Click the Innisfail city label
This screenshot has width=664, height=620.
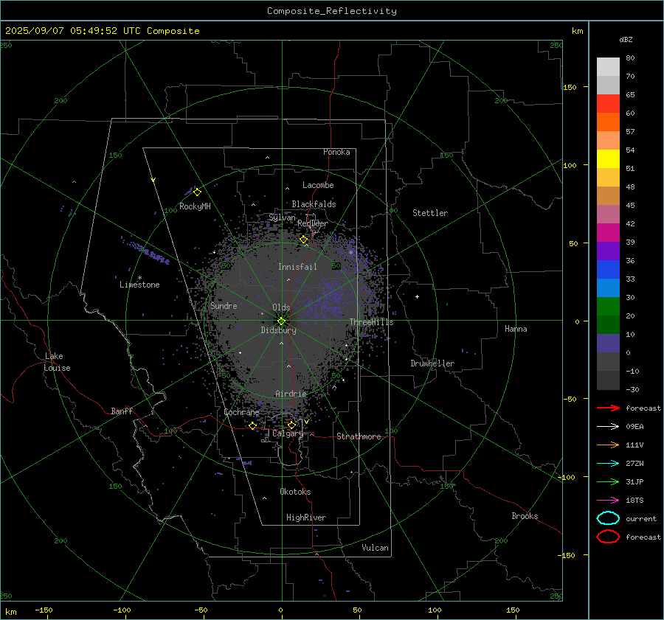pyautogui.click(x=297, y=267)
